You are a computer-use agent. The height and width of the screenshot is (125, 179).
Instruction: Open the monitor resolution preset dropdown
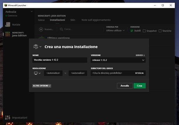click(x=37, y=73)
